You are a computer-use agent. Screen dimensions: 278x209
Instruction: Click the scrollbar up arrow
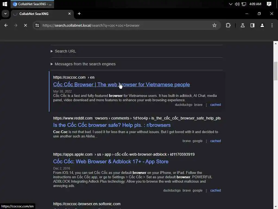click(276, 43)
